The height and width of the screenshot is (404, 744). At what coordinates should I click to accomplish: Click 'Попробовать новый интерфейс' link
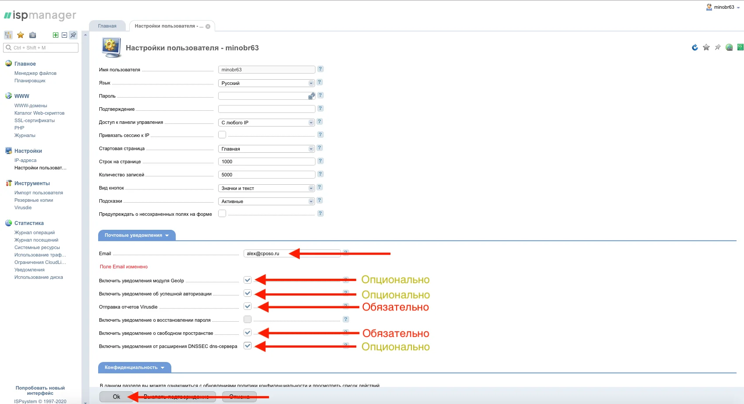[40, 390]
